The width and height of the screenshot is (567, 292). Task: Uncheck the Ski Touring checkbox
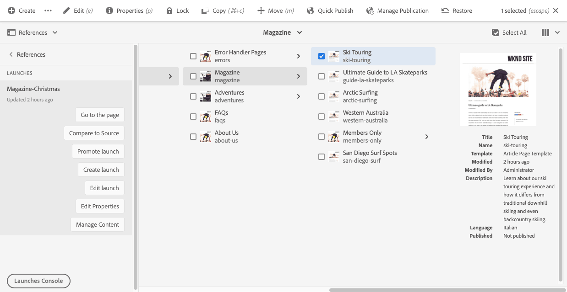pyautogui.click(x=322, y=56)
